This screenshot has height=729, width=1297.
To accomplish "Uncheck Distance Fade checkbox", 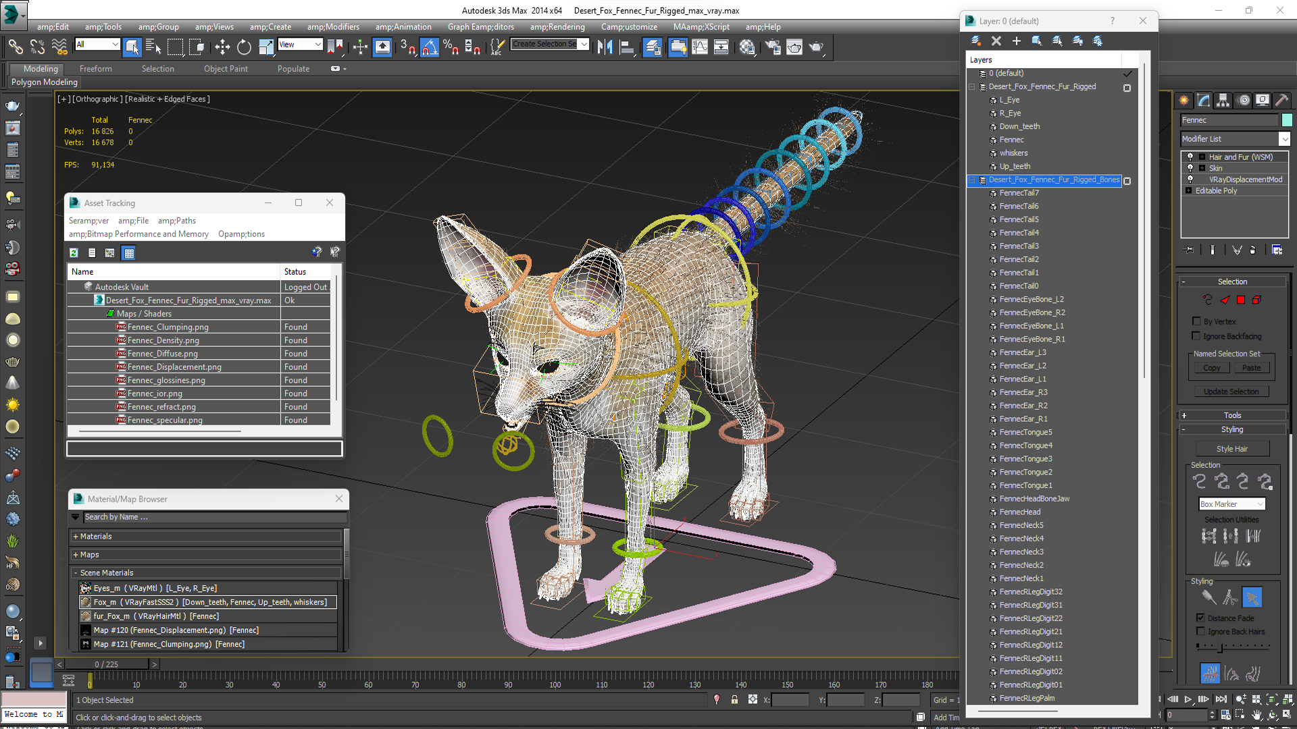I will 1200,618.
